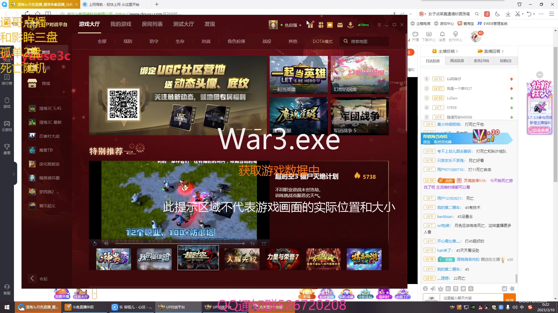Click the video playback progress slider
558x313 pixels.
[180, 243]
